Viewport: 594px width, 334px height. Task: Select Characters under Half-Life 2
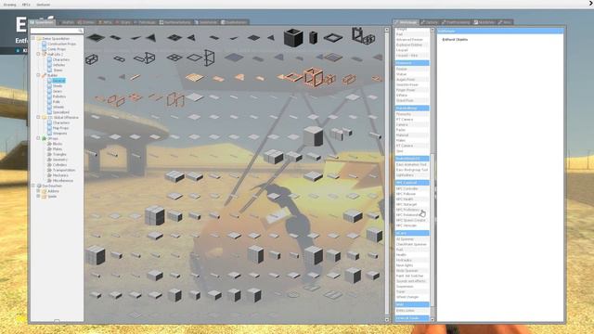point(60,59)
